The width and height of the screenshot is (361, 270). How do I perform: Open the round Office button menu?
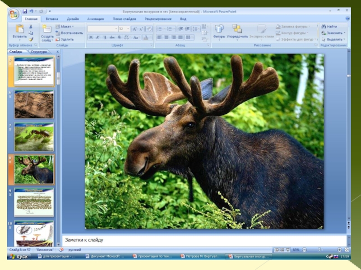pyautogui.click(x=14, y=14)
